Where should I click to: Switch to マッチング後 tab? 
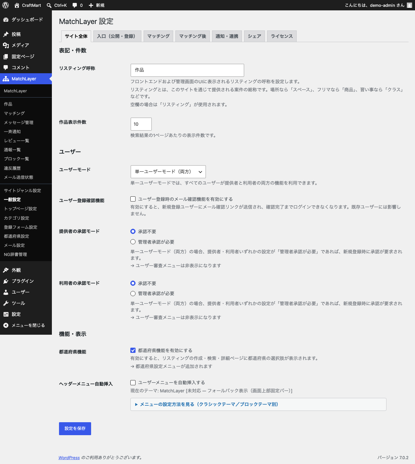coord(193,36)
